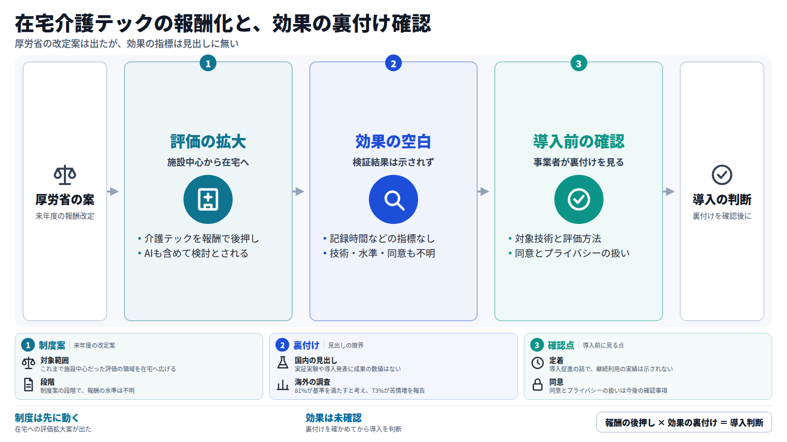The image size is (787, 442).
Task: Click the bullet AIも含めて検討とされる
Action: [x=193, y=253]
